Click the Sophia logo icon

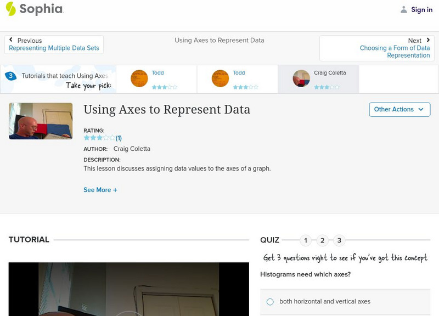tap(10, 9)
